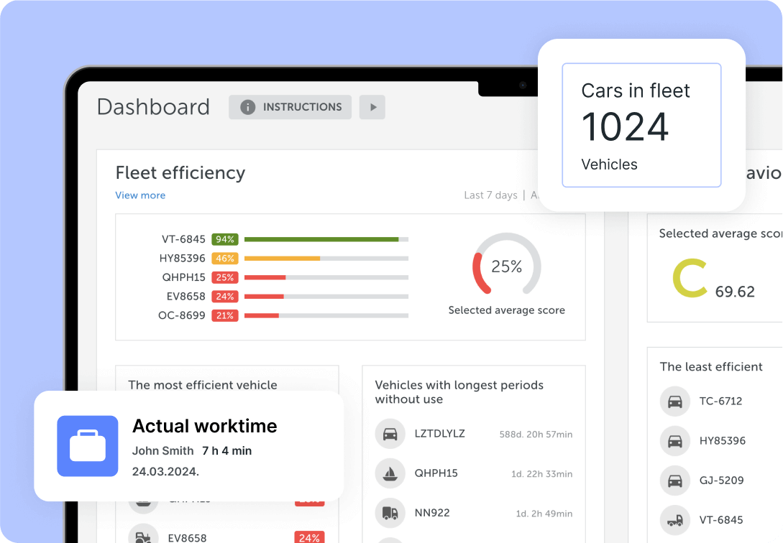783x543 pixels.
Task: Click the VT-6845 green progress bar
Action: [326, 239]
